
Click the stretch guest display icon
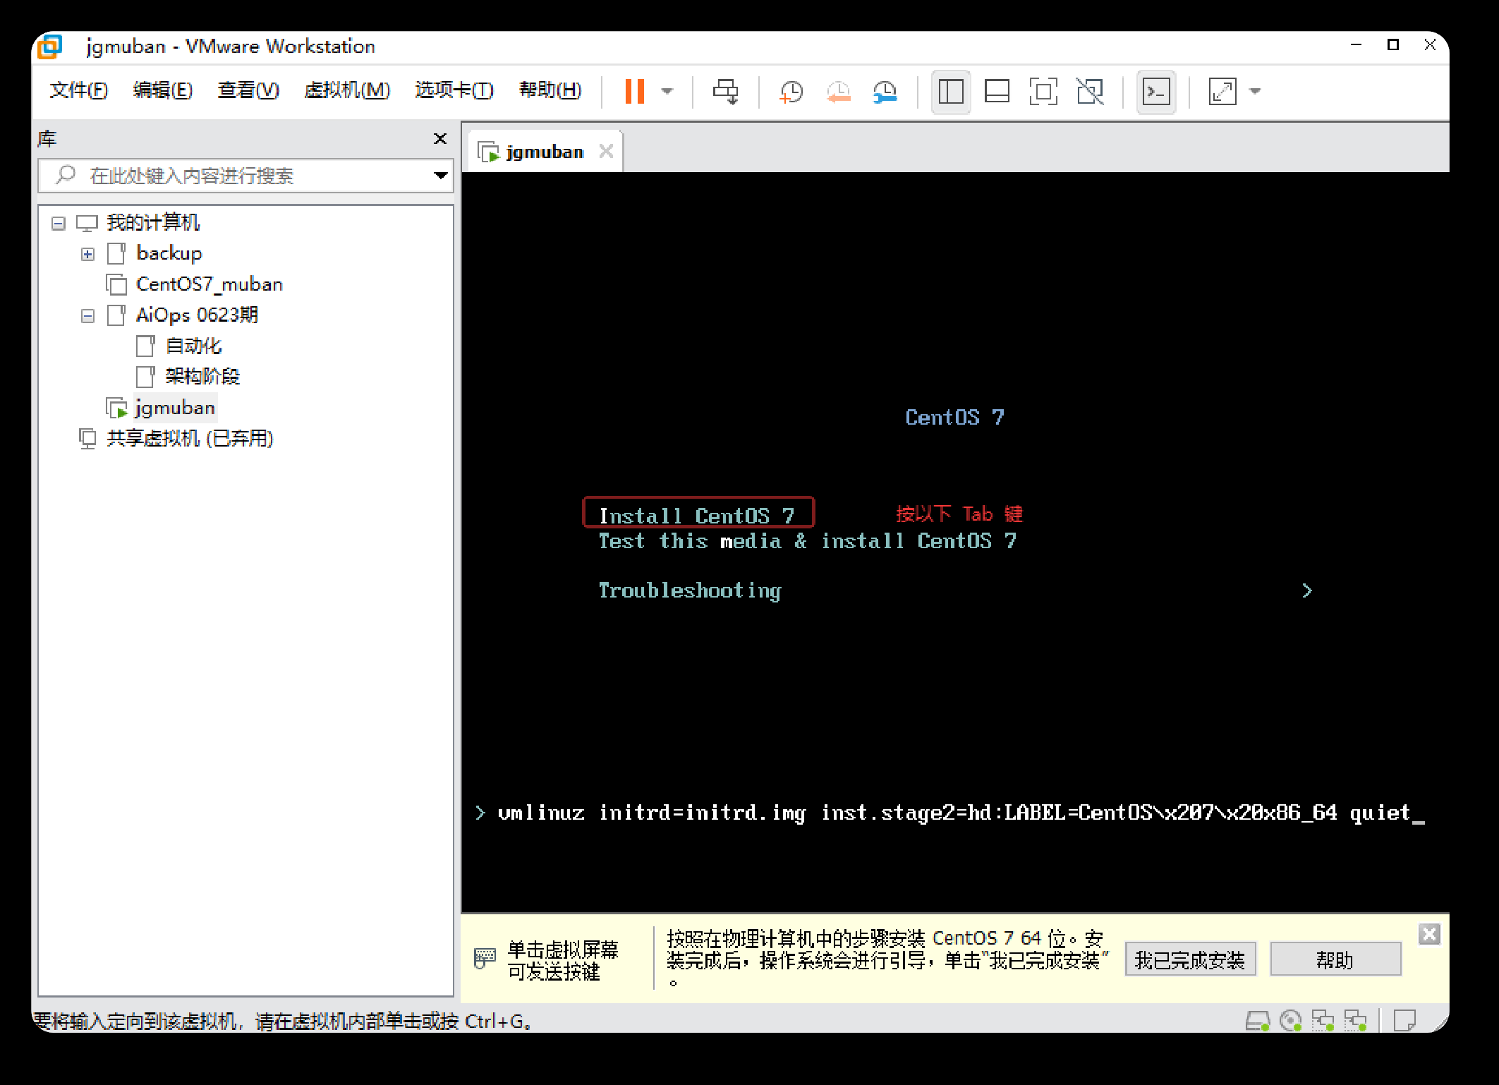coord(1222,92)
